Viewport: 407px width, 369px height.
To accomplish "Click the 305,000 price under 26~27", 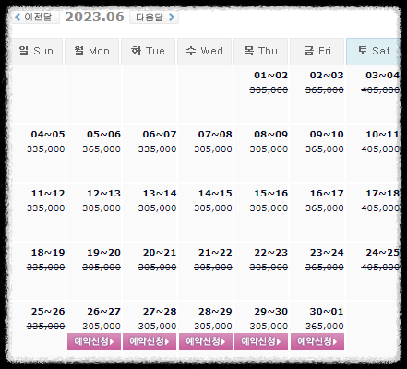I will click(102, 326).
